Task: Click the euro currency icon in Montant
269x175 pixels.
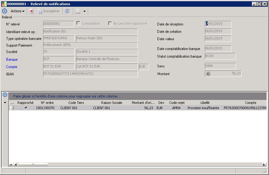Action: tap(208, 74)
